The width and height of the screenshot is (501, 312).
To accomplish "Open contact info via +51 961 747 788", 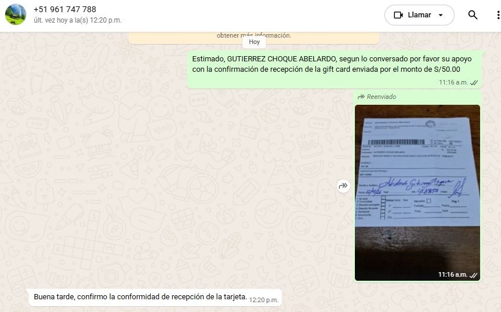I will pyautogui.click(x=65, y=9).
